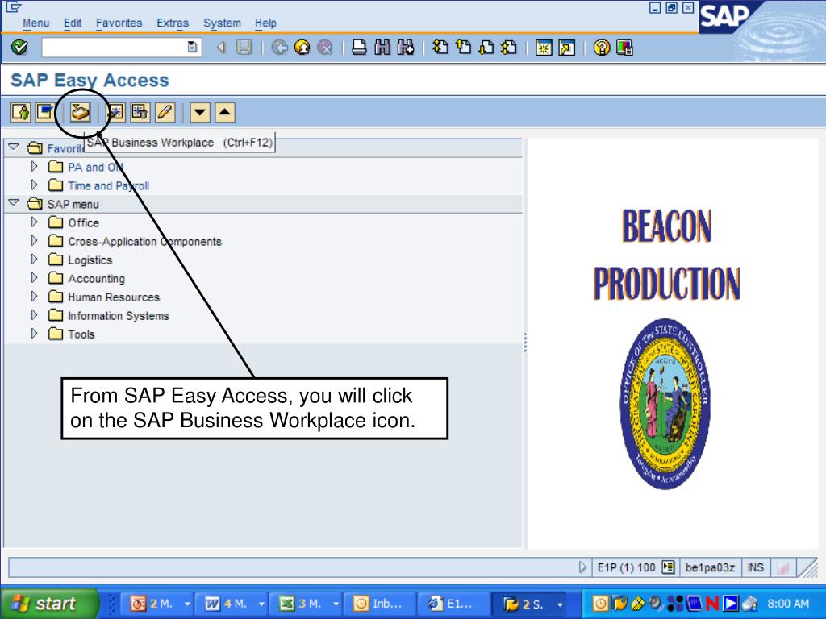Select the Office tree label
The height and width of the screenshot is (619, 826).
click(x=83, y=222)
